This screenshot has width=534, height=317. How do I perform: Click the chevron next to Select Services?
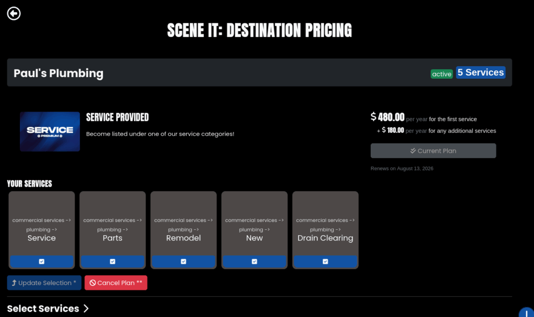coord(86,309)
